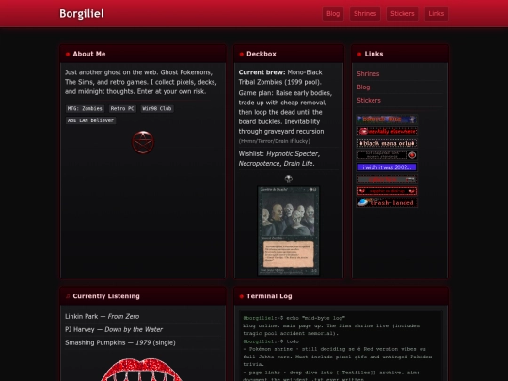Screen dimensions: 508x381
Task: Click the 'Deckbox' panel heading
Action: pyautogui.click(x=262, y=54)
